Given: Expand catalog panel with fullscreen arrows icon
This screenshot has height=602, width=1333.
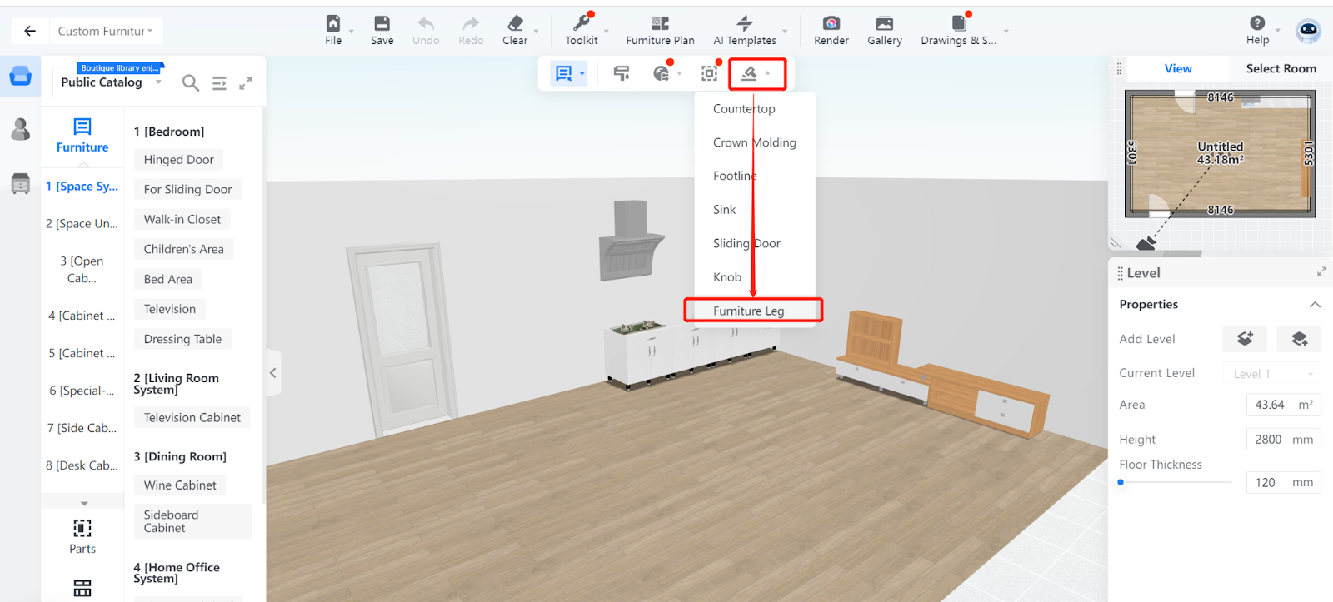Looking at the screenshot, I should click(246, 83).
